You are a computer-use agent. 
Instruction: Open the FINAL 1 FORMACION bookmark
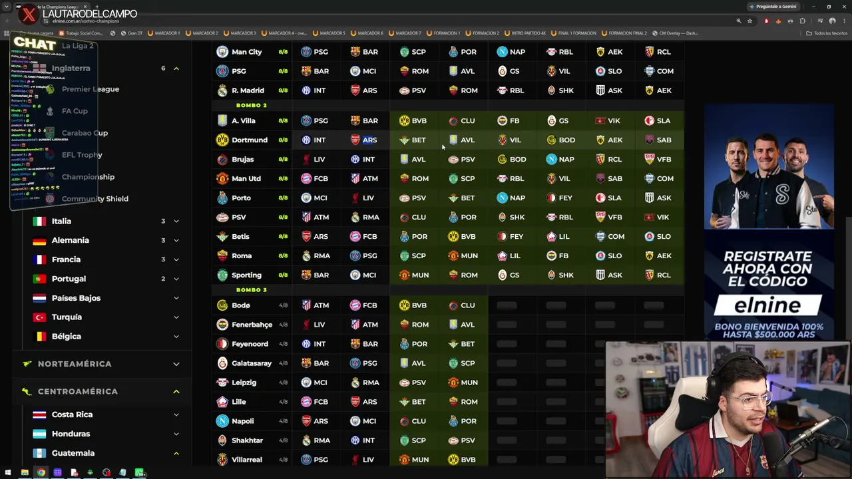point(574,33)
